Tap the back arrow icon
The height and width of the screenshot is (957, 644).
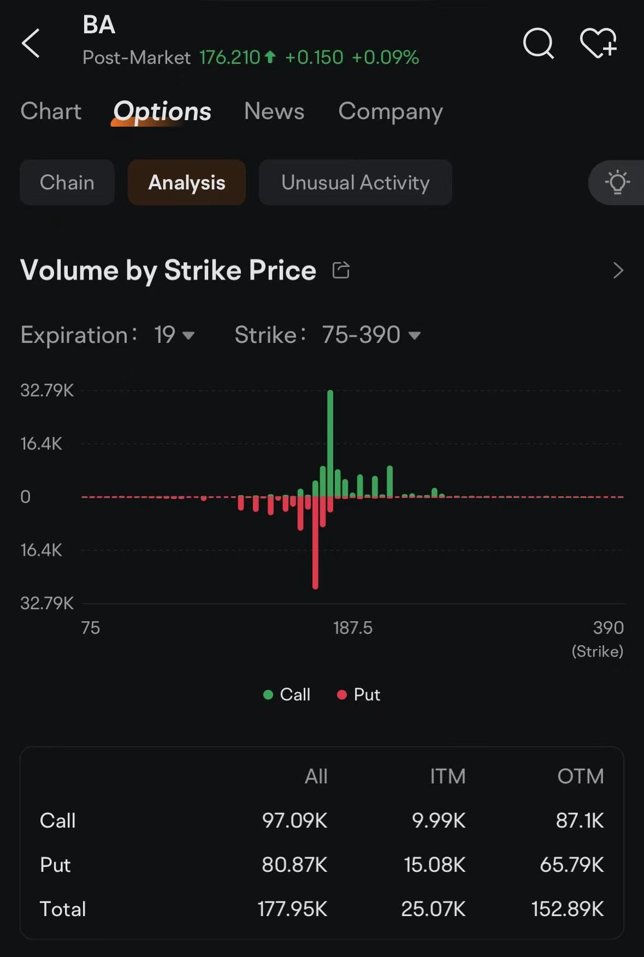31,44
